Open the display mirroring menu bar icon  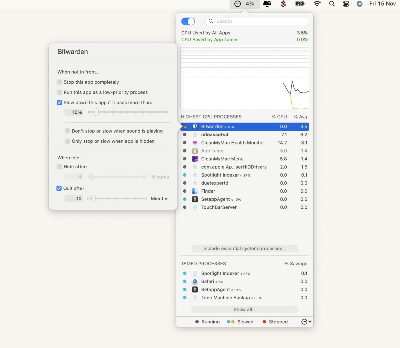tap(267, 4)
